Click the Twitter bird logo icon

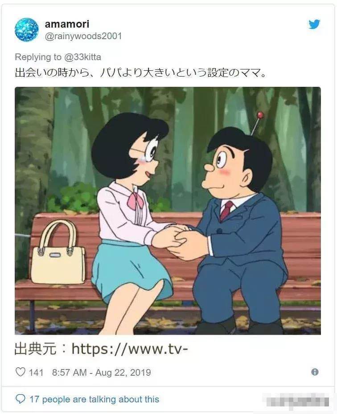[314, 24]
